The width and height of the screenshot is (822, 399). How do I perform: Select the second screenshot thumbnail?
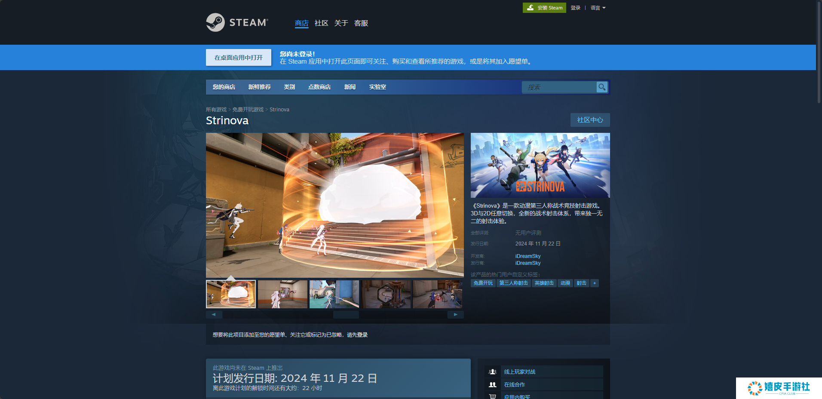[282, 294]
